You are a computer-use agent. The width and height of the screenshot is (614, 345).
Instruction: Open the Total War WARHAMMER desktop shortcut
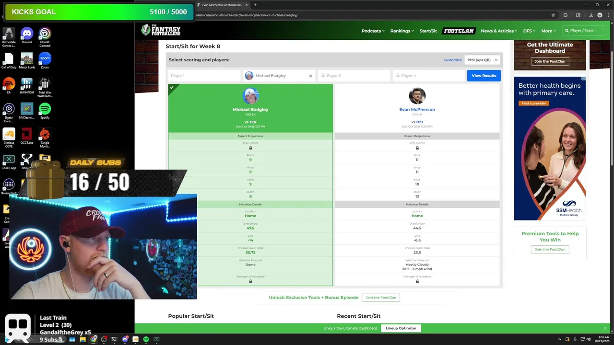point(45,88)
